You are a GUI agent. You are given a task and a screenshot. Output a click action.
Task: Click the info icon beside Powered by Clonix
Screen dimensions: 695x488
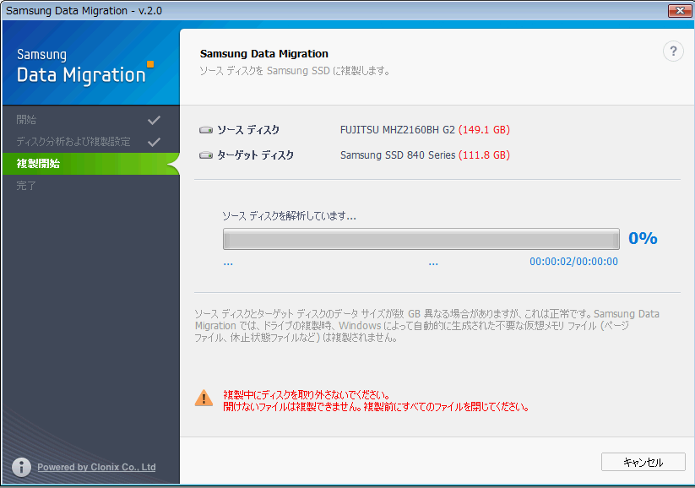[x=21, y=467]
